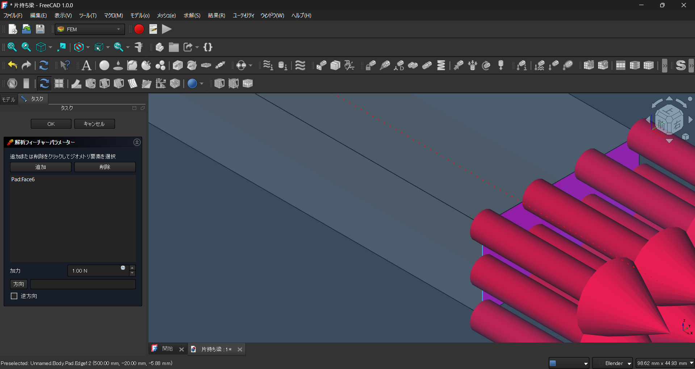Click the flowing waves constant icon
The image size is (695, 369).
point(300,65)
